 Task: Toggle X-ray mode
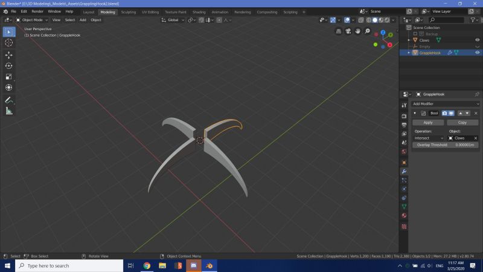point(360,20)
